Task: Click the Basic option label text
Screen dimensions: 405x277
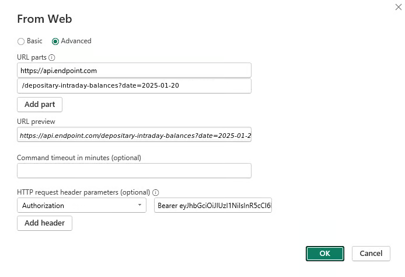Action: click(34, 41)
